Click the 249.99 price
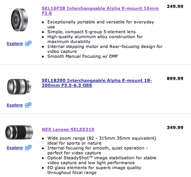 point(175,6)
